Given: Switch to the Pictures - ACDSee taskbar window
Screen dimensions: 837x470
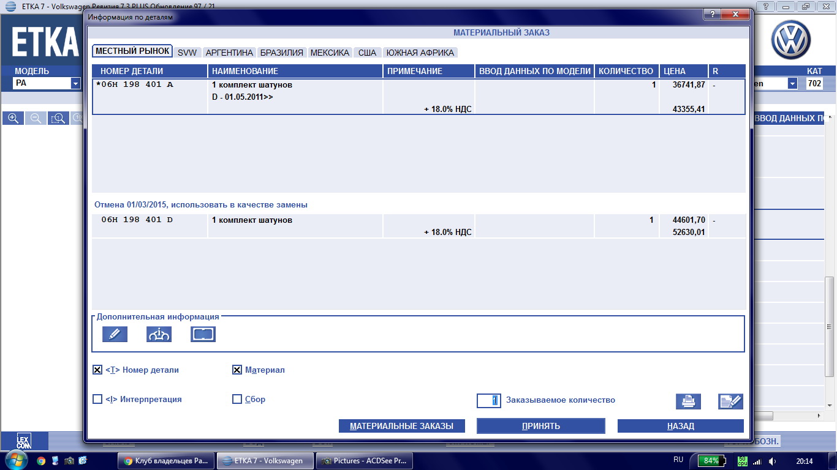Looking at the screenshot, I should point(365,461).
